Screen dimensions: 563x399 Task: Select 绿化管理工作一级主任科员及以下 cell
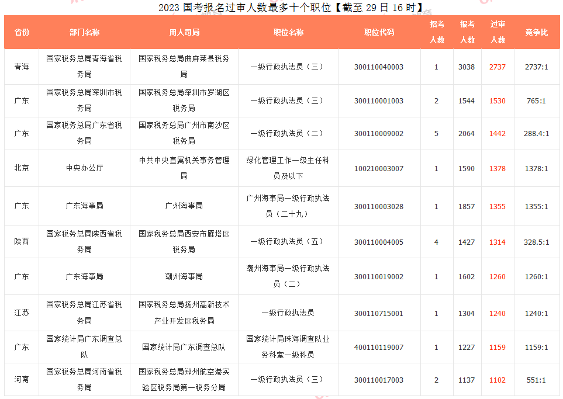point(288,168)
